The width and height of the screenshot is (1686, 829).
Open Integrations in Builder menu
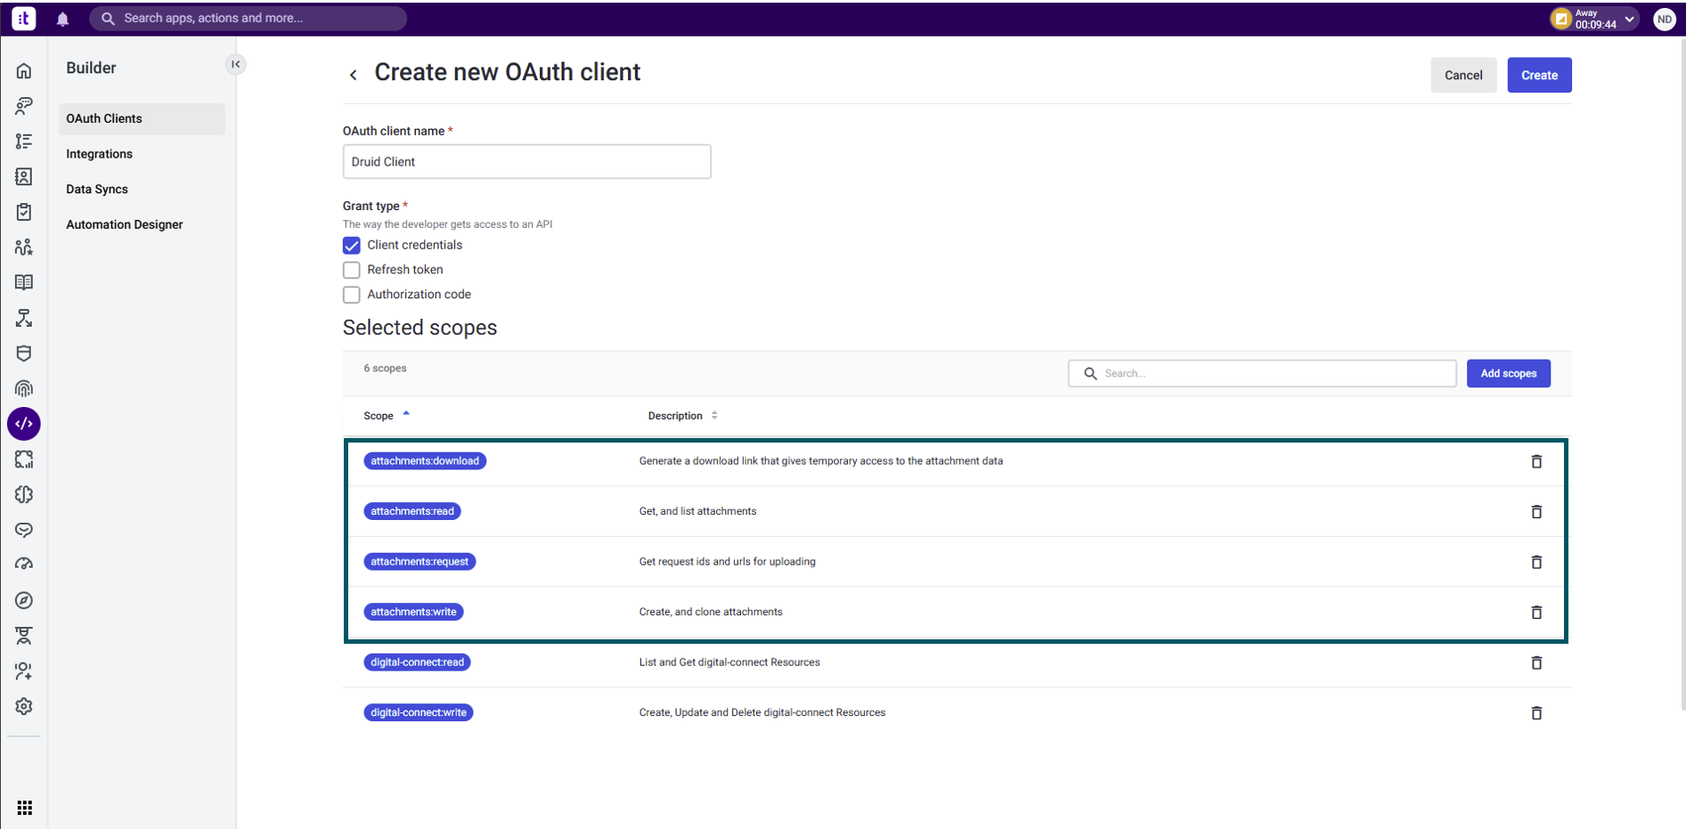coord(99,154)
